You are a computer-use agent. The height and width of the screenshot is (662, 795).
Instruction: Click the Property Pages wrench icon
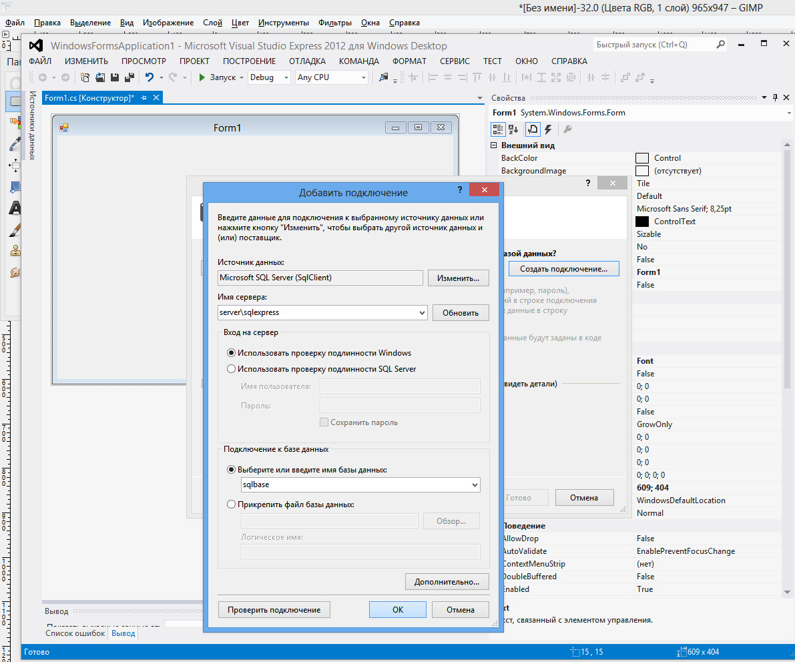(568, 129)
